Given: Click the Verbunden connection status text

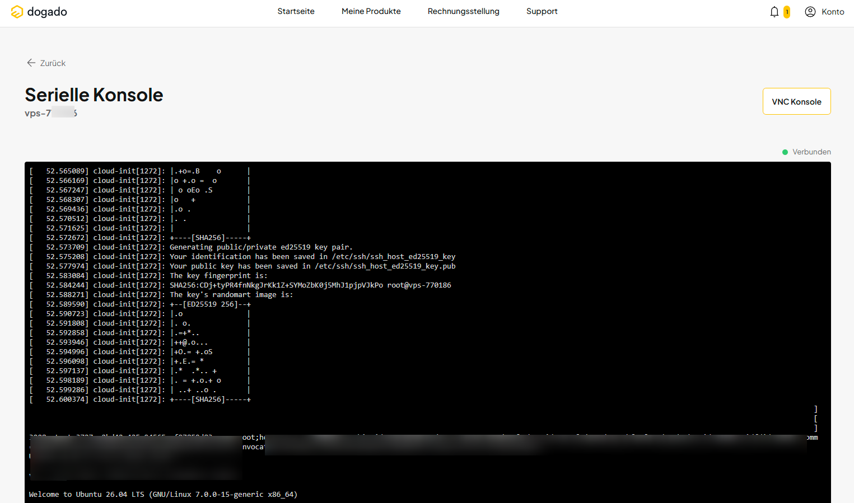Looking at the screenshot, I should [x=811, y=152].
